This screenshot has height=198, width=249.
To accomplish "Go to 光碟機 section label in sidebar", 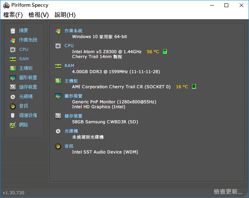I will (26, 97).
